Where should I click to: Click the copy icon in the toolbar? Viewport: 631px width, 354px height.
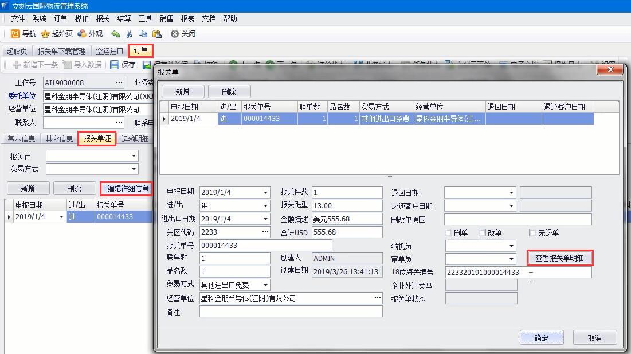pos(143,34)
